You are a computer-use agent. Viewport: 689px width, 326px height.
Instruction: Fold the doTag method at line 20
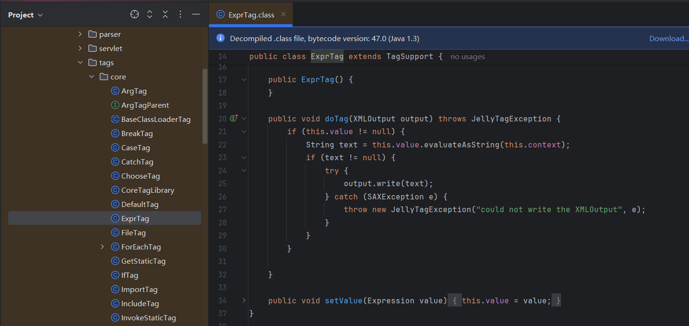[x=244, y=119]
